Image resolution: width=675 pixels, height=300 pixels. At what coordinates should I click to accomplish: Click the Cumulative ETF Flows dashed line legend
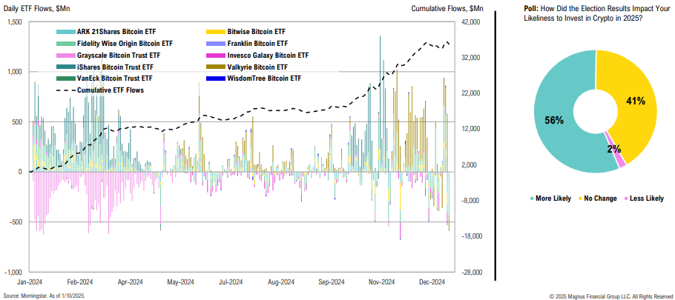[65, 90]
